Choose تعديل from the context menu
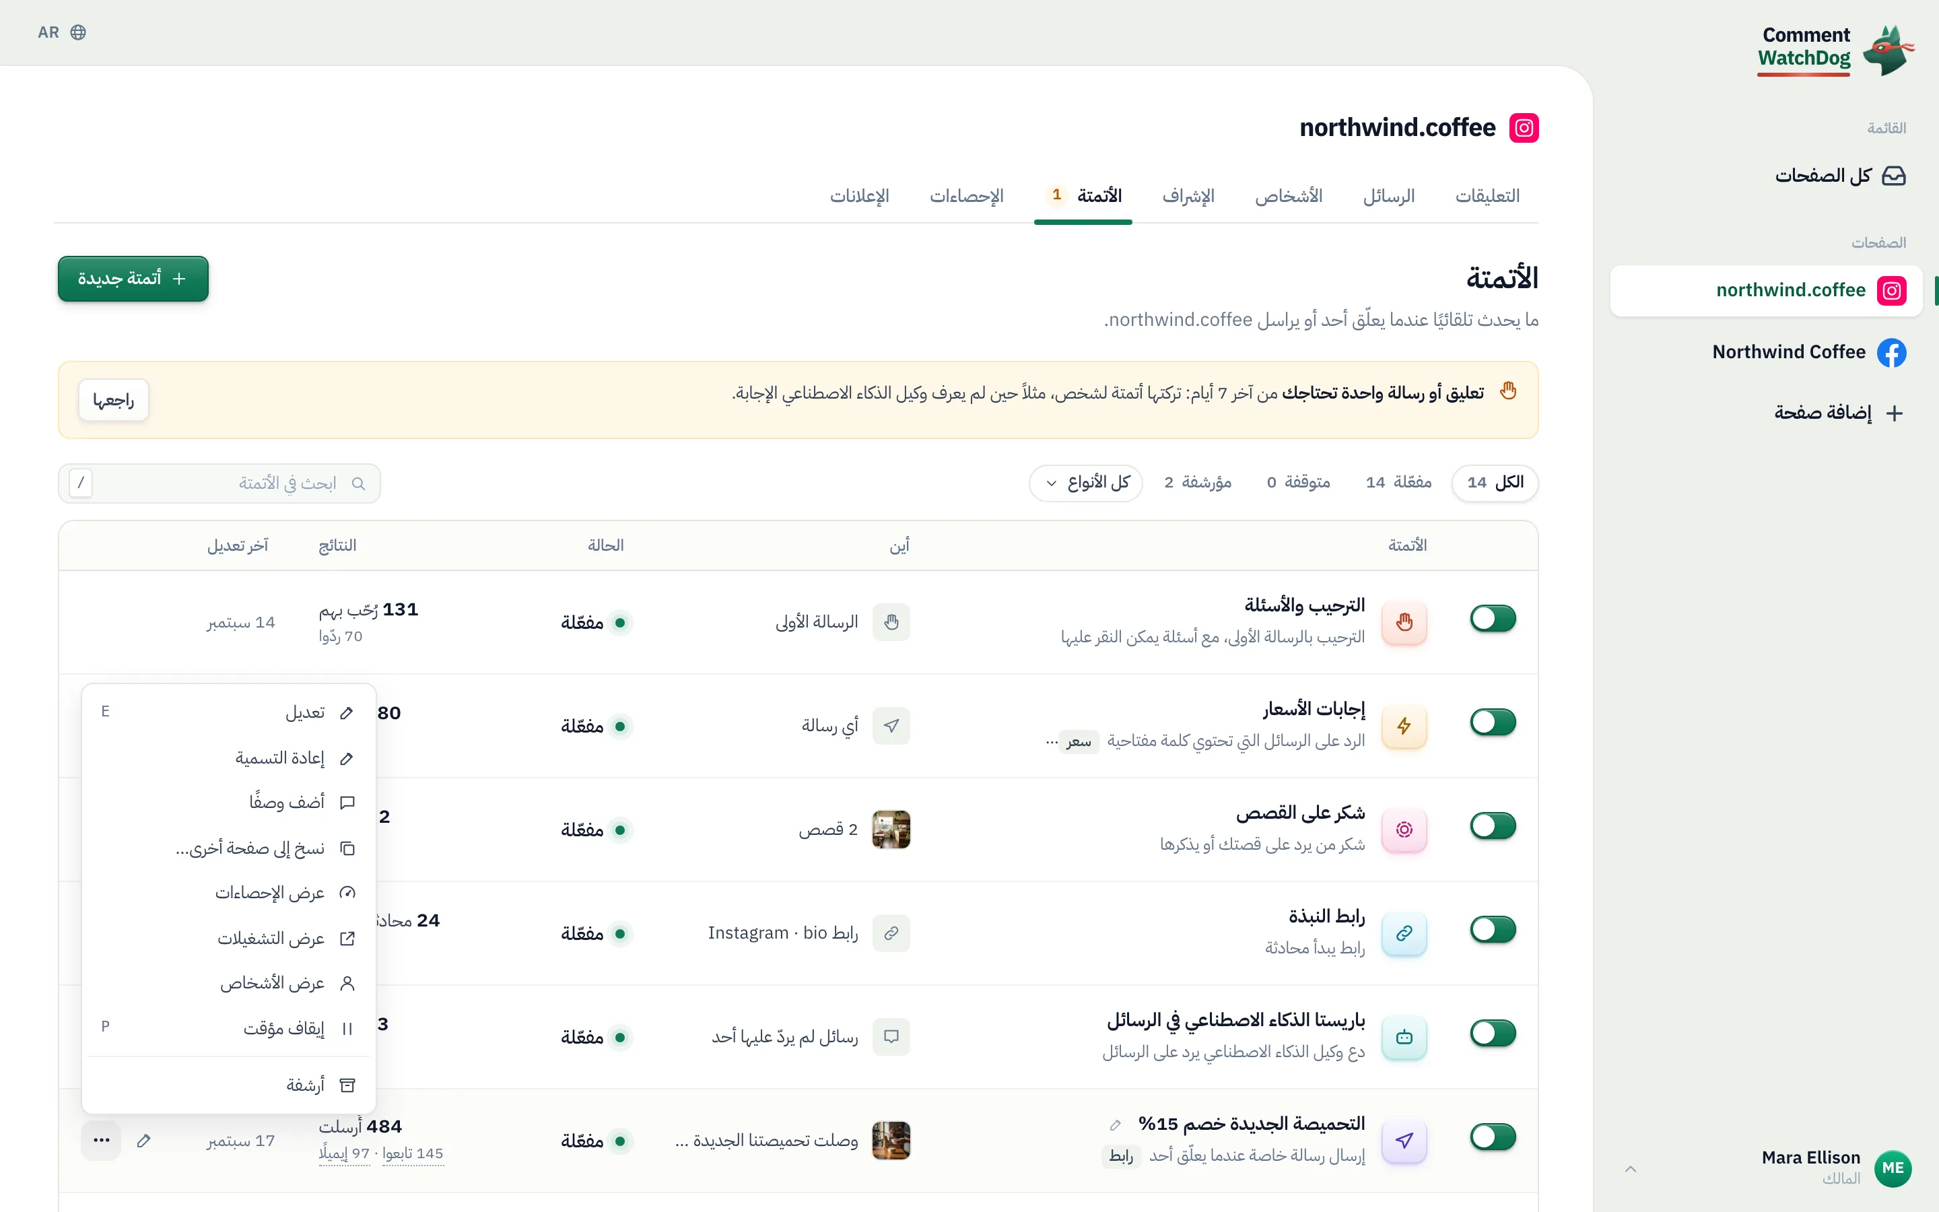Screen dimensions: 1939x1212 coord(228,712)
